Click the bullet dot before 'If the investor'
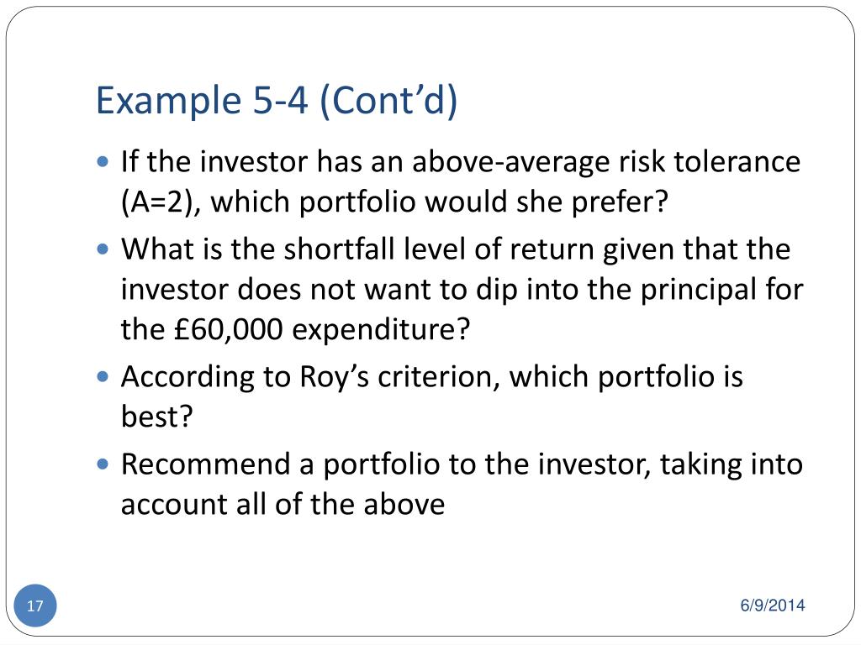Viewport: 861px width, 645px height. point(103,161)
